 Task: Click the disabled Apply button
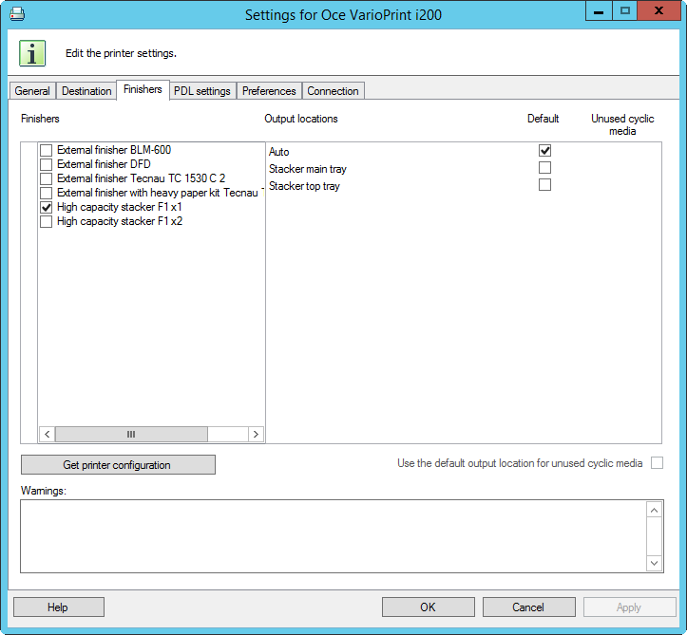pos(630,607)
